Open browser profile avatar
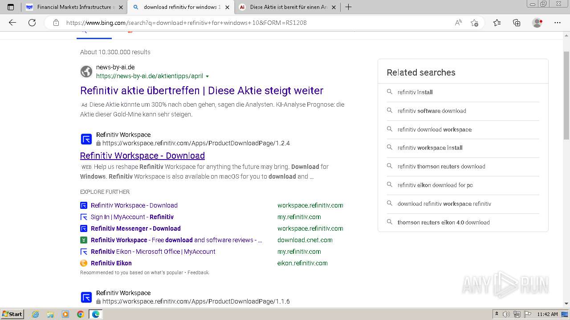The width and height of the screenshot is (570, 320). pyautogui.click(x=537, y=23)
